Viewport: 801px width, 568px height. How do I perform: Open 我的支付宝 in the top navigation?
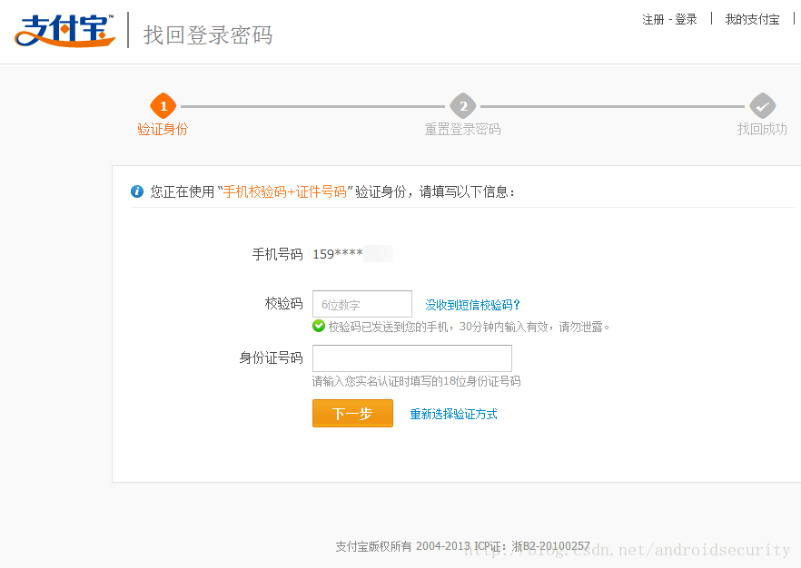[752, 19]
